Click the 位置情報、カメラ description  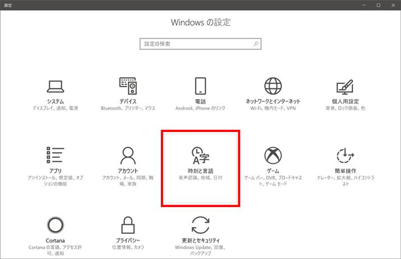[x=128, y=247]
